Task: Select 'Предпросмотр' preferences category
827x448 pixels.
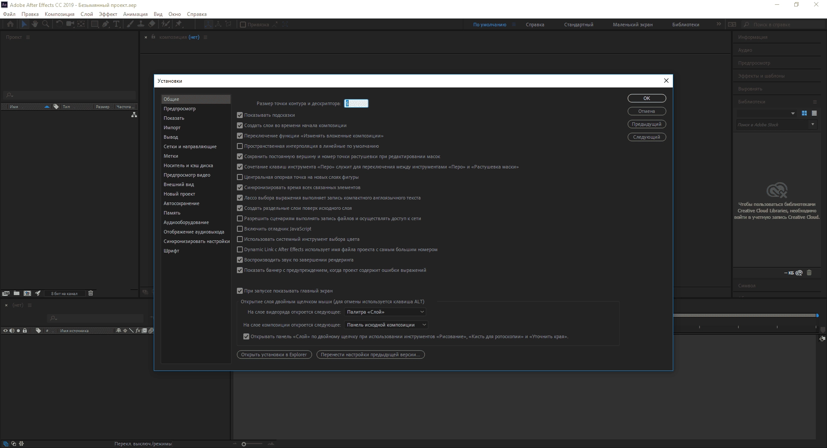Action: pyautogui.click(x=196, y=109)
